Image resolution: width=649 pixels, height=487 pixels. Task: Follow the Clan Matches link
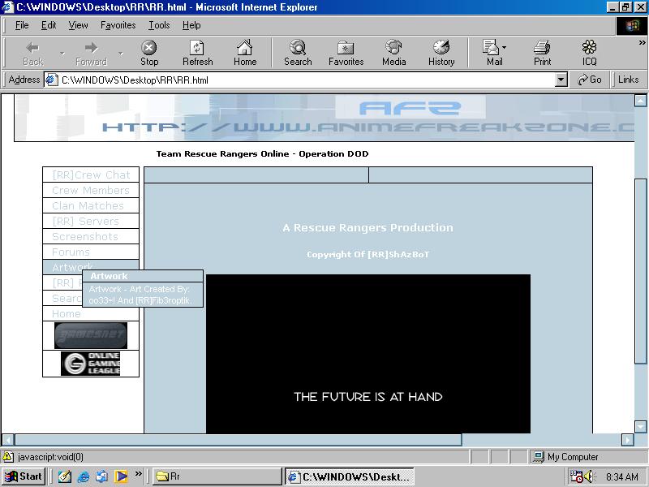click(88, 206)
